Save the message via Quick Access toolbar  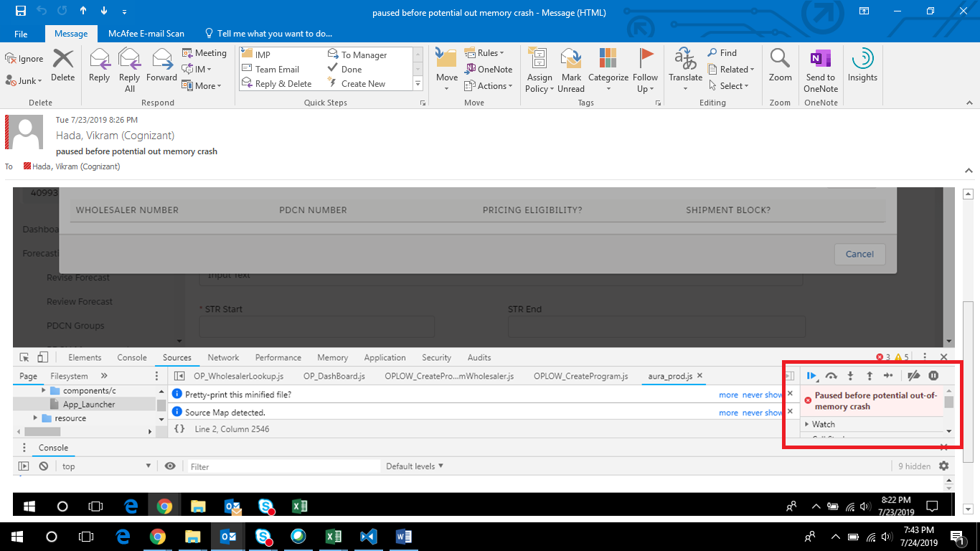(x=21, y=11)
